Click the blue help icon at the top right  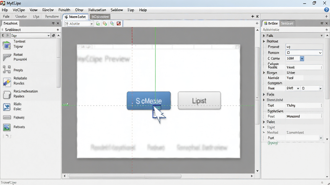[326, 10]
